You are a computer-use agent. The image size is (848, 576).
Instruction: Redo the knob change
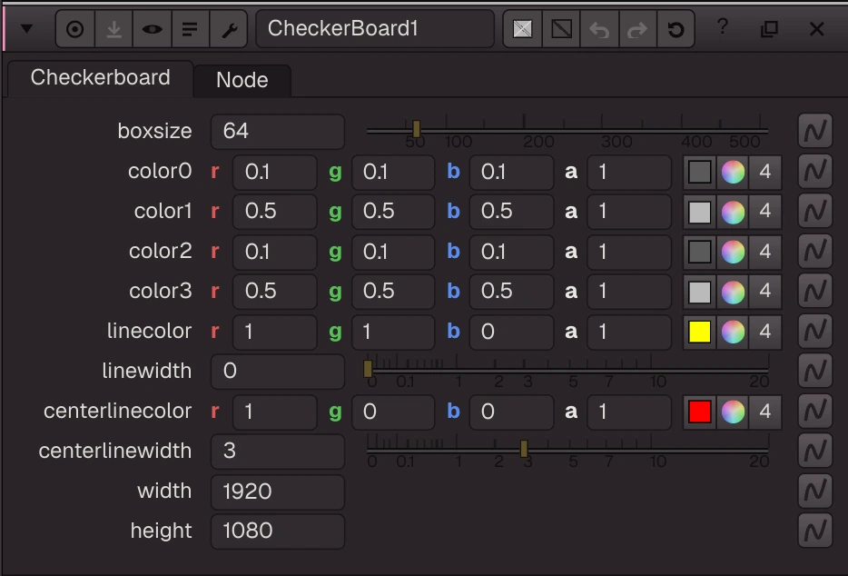[637, 29]
